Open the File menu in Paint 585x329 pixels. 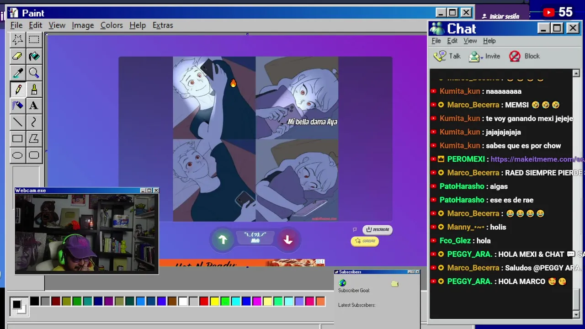coord(16,25)
